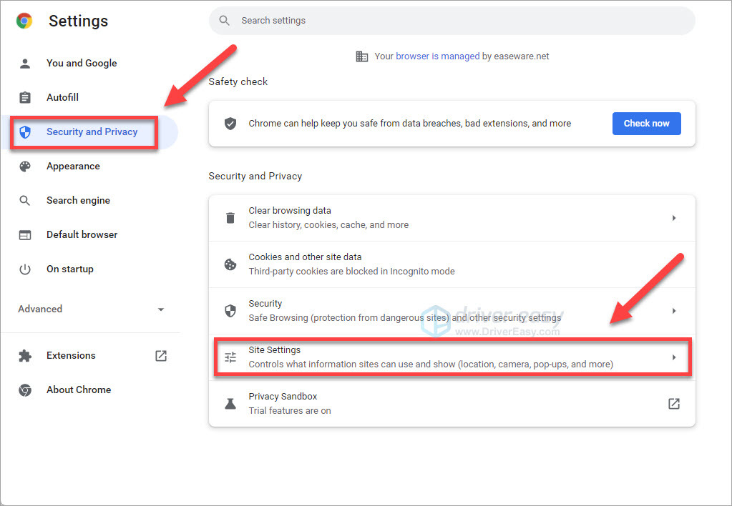The width and height of the screenshot is (732, 506).
Task: Click the shield icon next to Security
Action: coord(230,310)
